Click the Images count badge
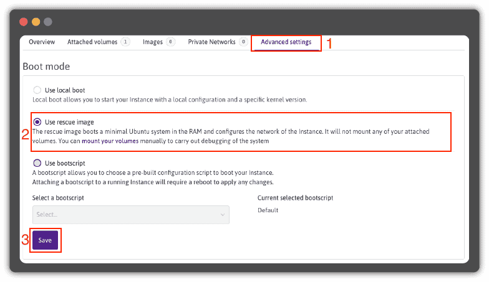 pos(171,42)
